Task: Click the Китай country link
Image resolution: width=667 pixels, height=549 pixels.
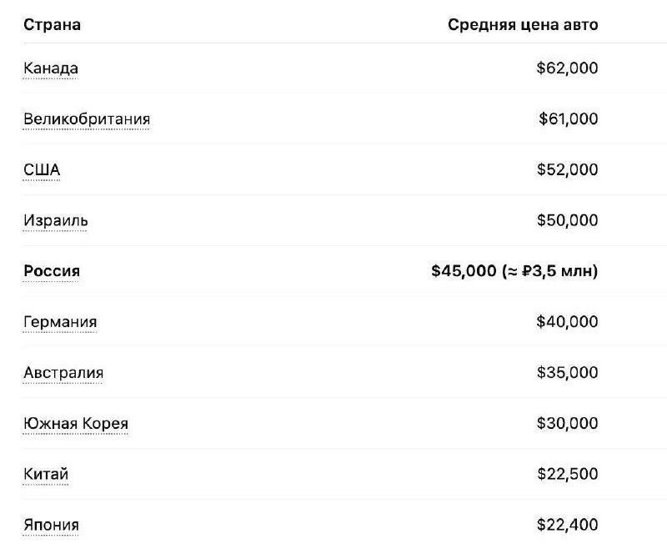Action: 46,475
